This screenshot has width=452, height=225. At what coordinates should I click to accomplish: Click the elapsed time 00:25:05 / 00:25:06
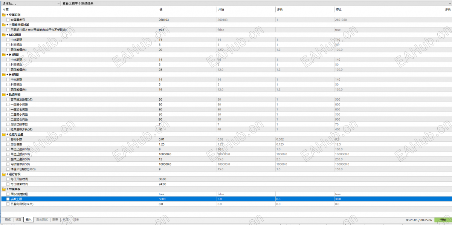click(x=418, y=220)
